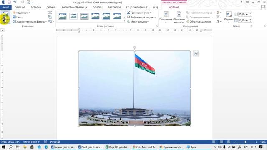Screen dimensions: 267x150
Task: Increase picture height with stepper up
Action: (x=250, y=13)
